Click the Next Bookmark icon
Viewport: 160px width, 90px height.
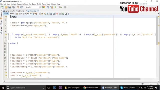pos(45,14)
